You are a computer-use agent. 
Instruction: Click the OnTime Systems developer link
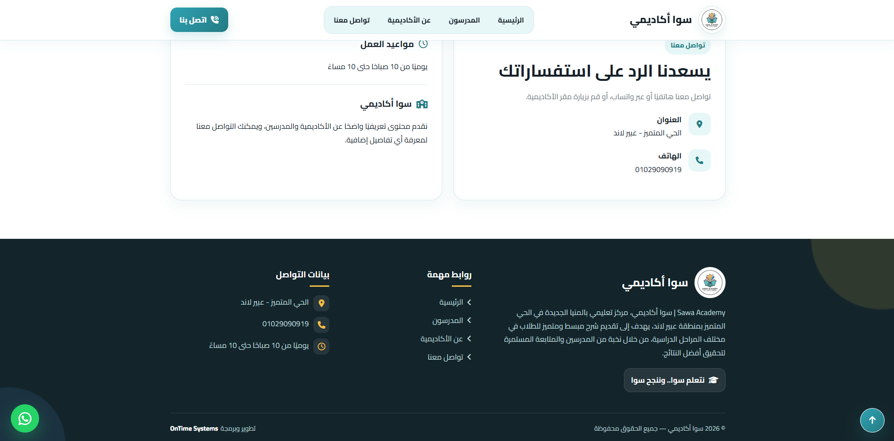[x=194, y=428]
